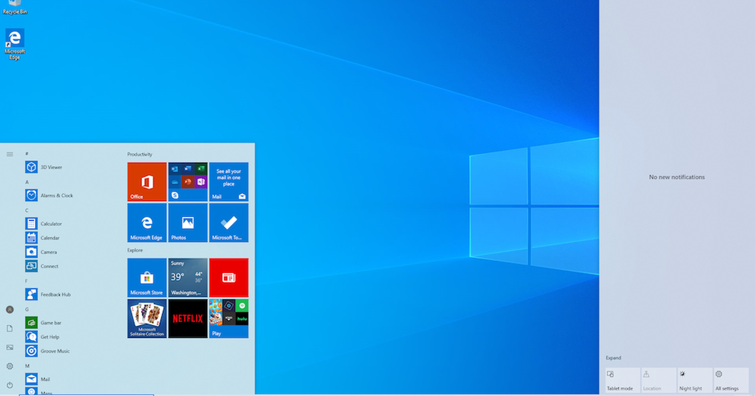This screenshot has height=396, width=755.
Task: Open Settings via the gear in Start sidebar
Action: click(9, 365)
